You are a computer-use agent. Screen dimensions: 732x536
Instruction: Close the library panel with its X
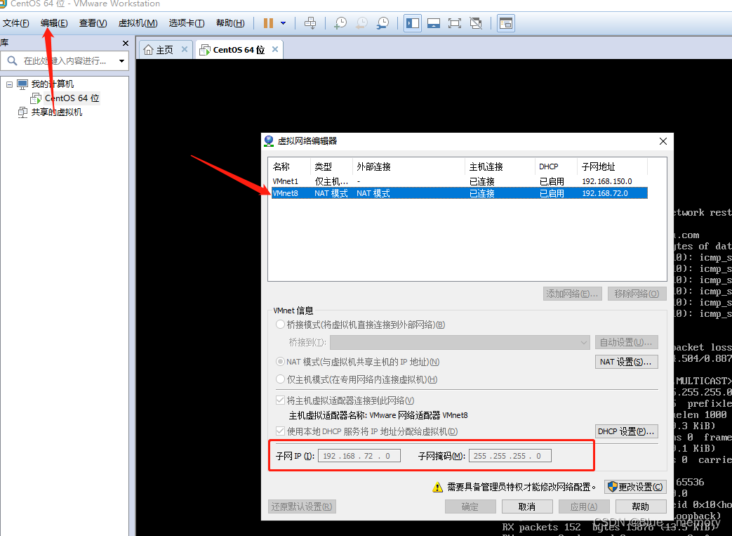coord(125,43)
